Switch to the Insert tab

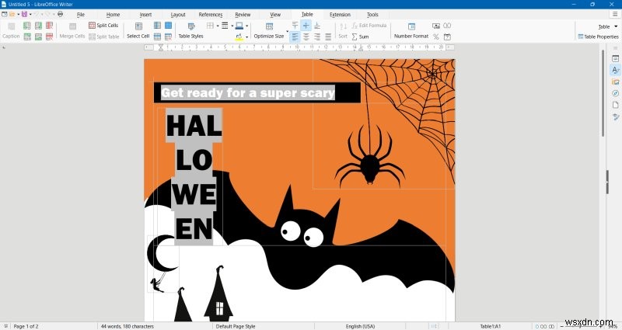tap(145, 15)
